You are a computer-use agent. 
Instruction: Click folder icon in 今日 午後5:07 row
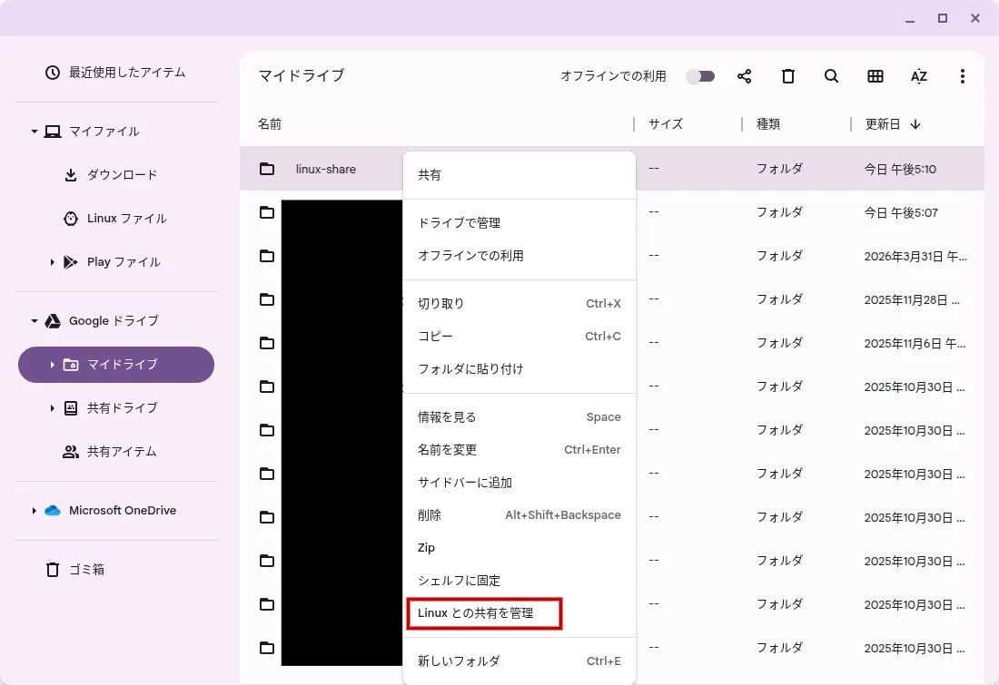pyautogui.click(x=267, y=212)
